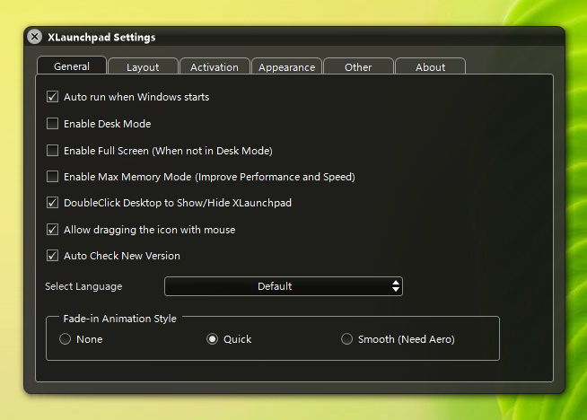Uncheck DoubleClick Desktop to Show/Hide XLaunchpad
The height and width of the screenshot is (420, 587).
pyautogui.click(x=53, y=203)
